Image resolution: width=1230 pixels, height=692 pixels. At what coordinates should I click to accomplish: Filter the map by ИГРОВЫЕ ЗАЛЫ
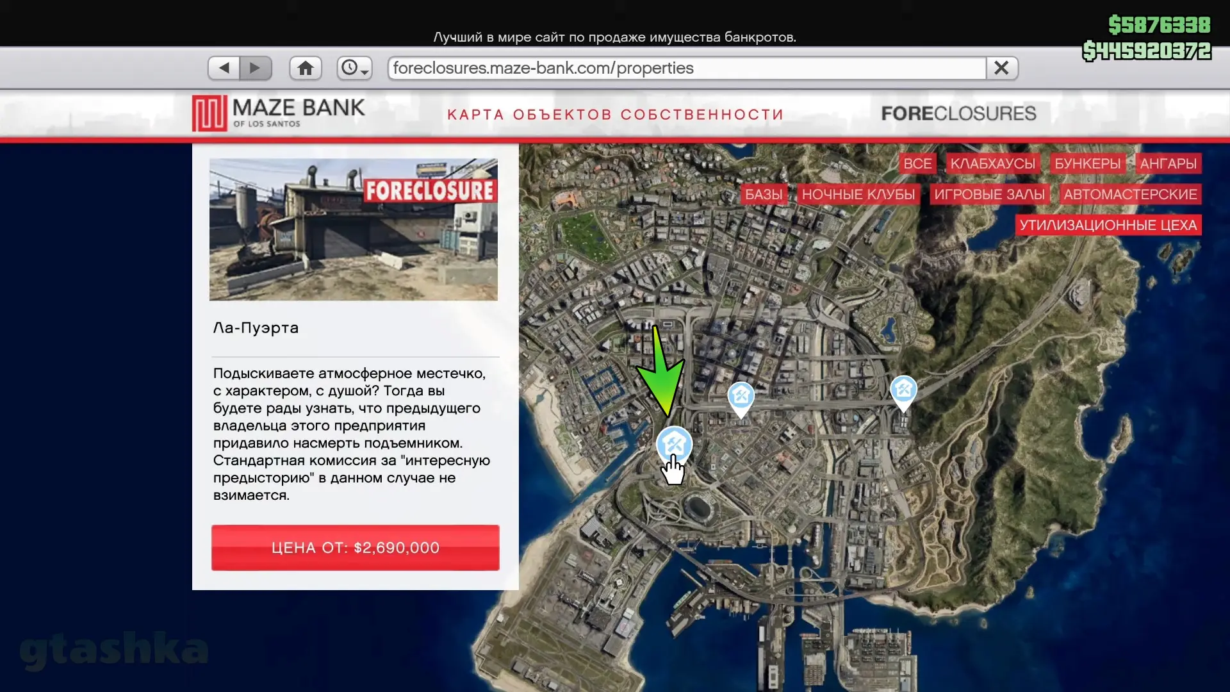990,194
